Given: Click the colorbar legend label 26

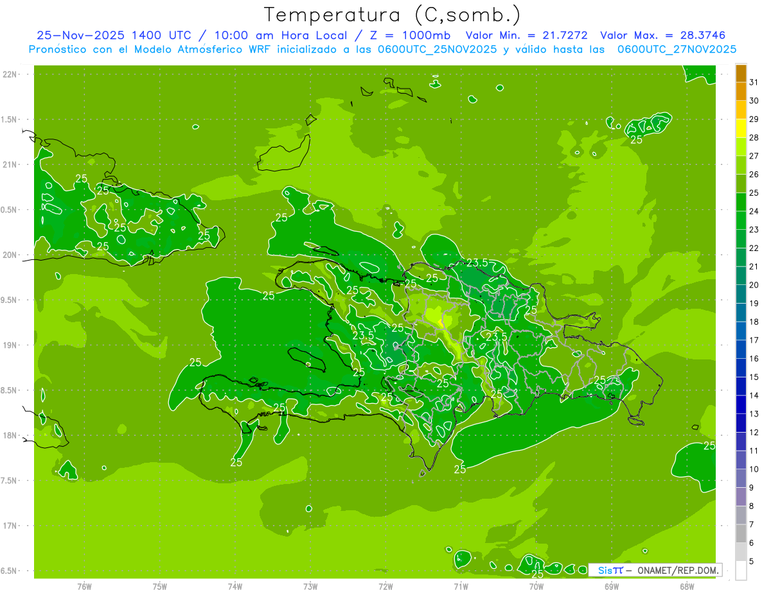Looking at the screenshot, I should pyautogui.click(x=754, y=175).
